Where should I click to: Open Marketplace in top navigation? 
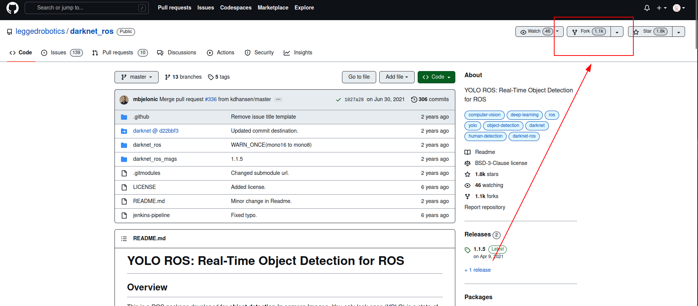[x=273, y=8]
